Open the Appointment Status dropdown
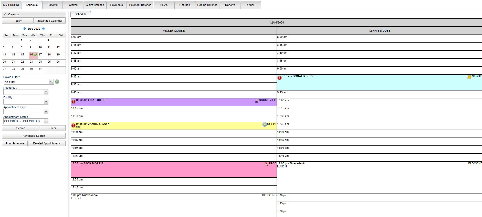Screen dimensions: 482x217 click(x=46, y=121)
